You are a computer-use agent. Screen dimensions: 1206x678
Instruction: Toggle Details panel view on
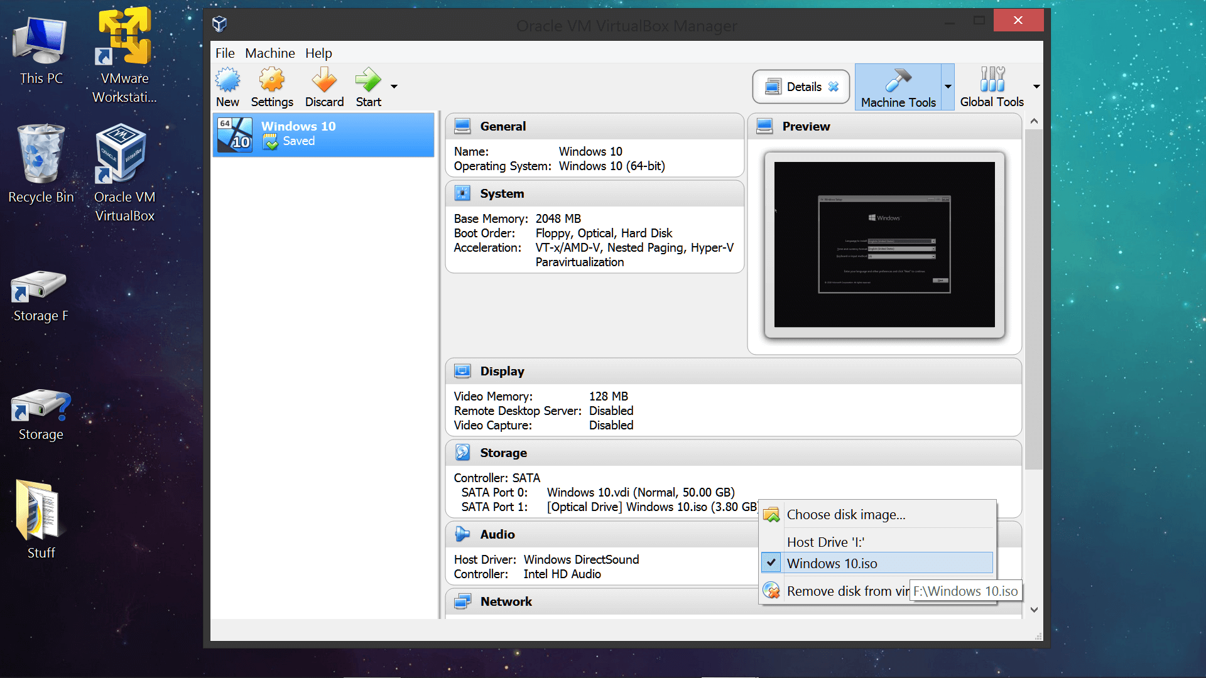(800, 87)
